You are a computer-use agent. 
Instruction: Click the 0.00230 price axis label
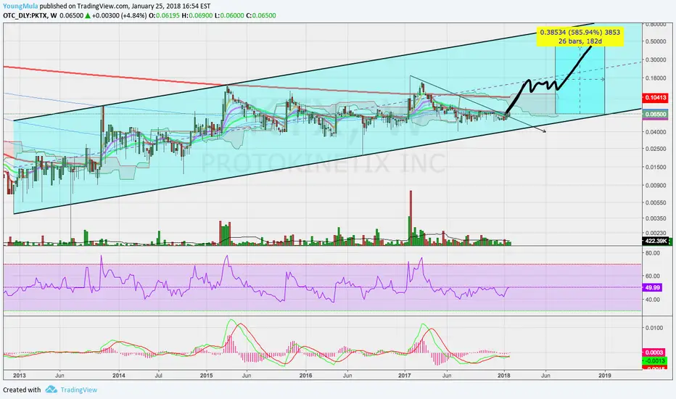(x=655, y=233)
